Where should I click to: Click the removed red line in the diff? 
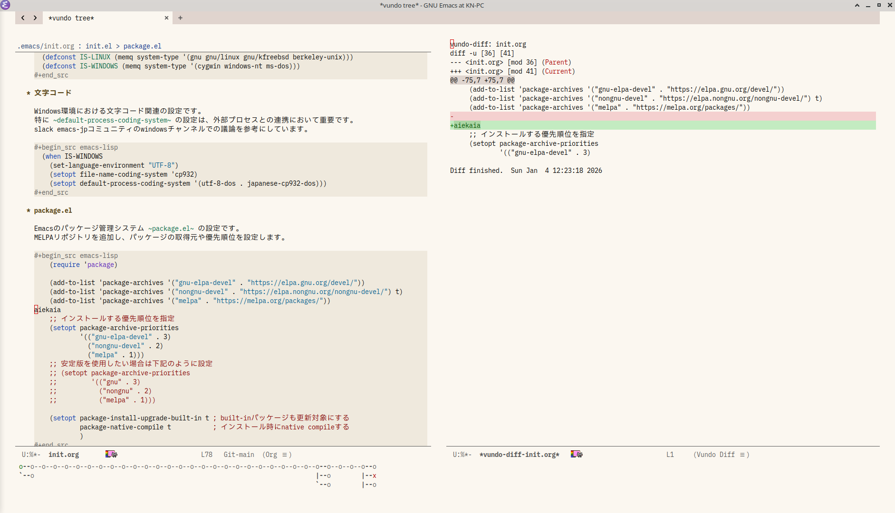663,116
